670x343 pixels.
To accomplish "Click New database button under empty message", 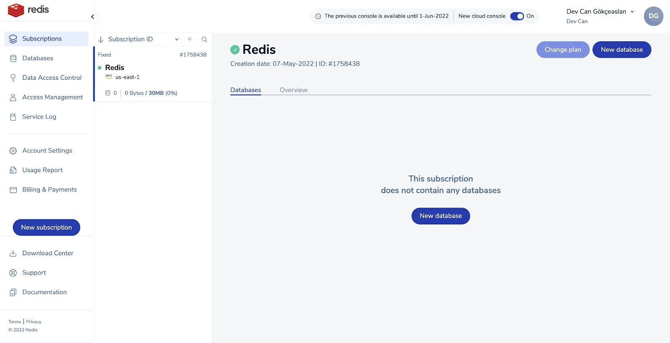I will click(x=441, y=216).
